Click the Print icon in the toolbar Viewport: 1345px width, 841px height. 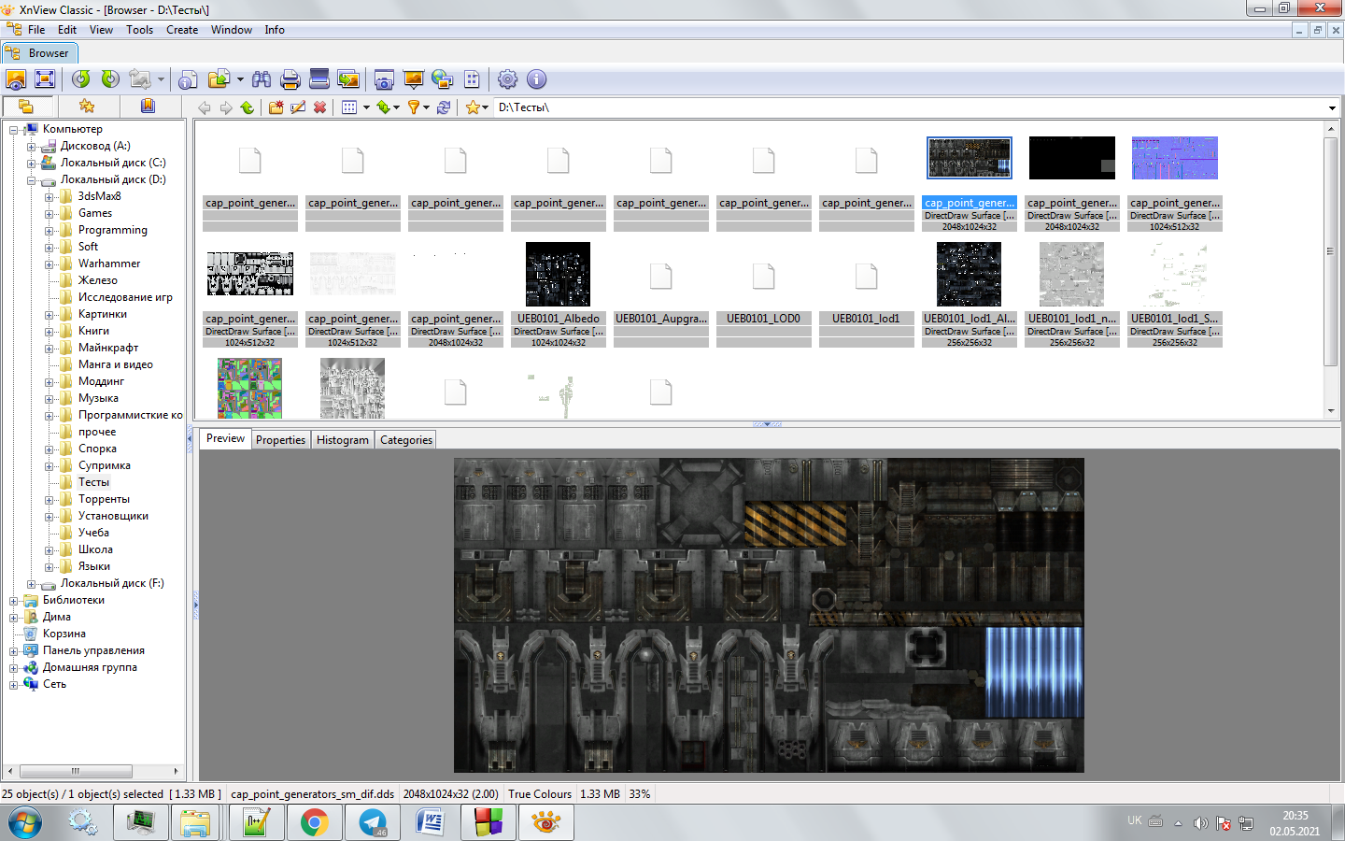[x=290, y=79]
